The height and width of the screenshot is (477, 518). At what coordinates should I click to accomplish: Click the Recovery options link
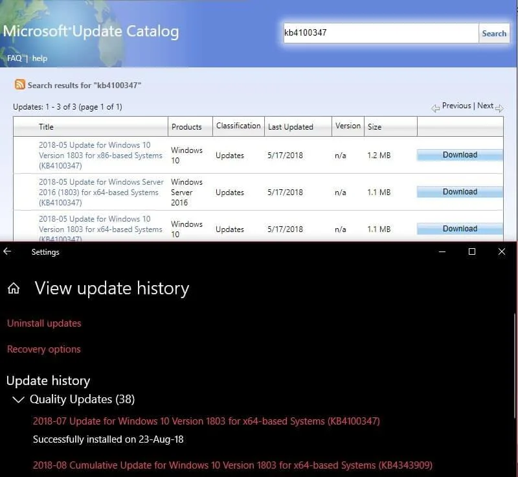(x=43, y=349)
